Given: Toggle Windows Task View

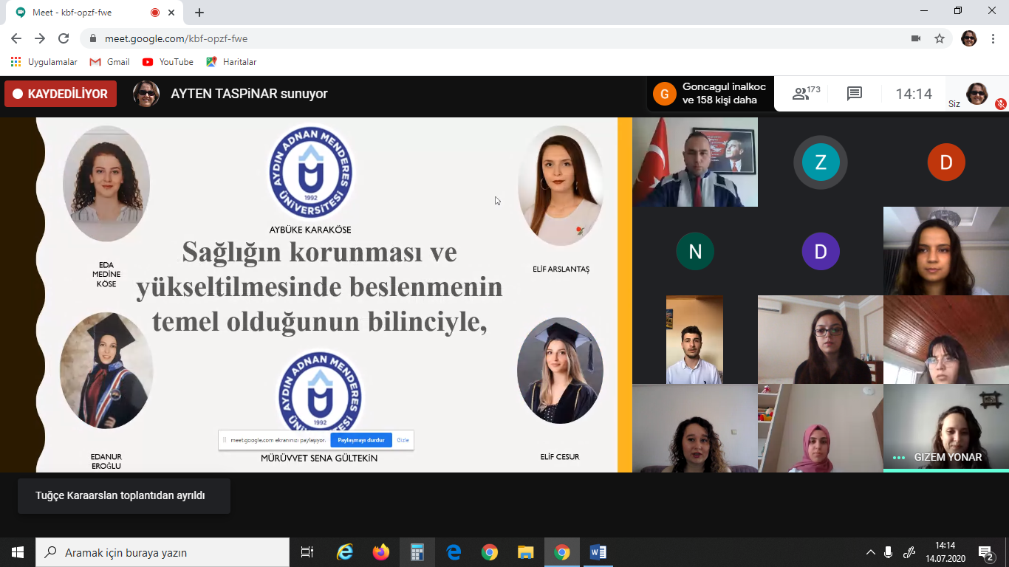Looking at the screenshot, I should 307,552.
